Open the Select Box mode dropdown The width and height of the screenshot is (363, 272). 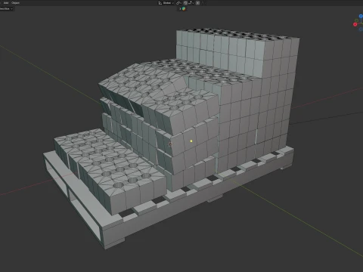coord(6,8)
